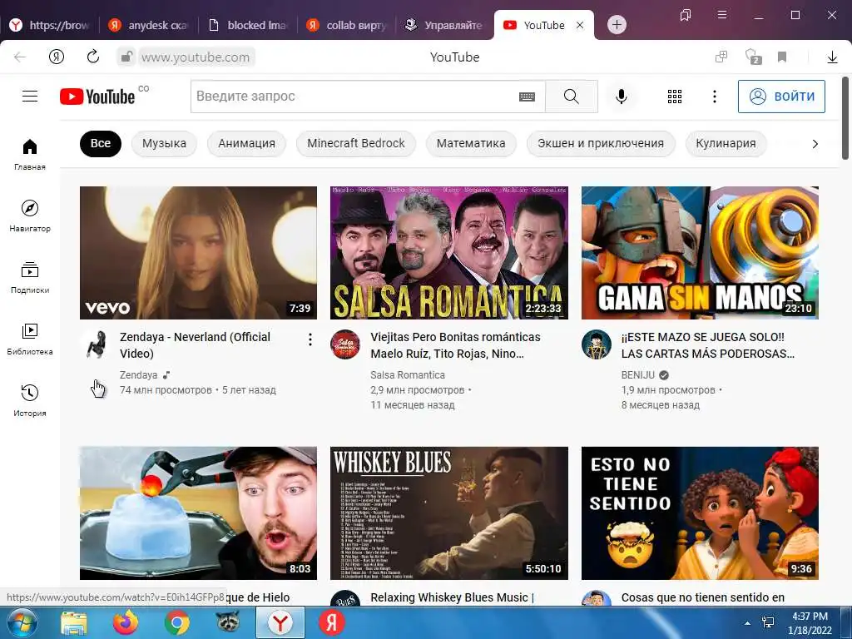Screen dimensions: 852x639
Task: Select the Все filter chip
Action: [x=101, y=143]
